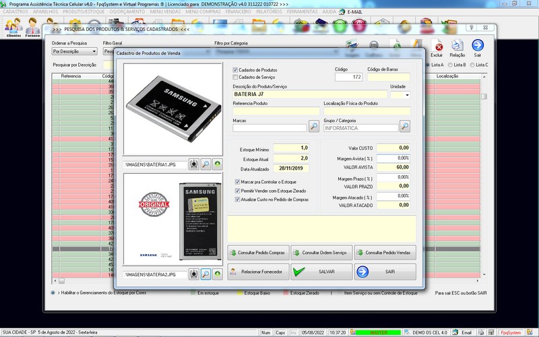Screen dimensions: 539x337
Task: Select the Lista B radio button
Action: (449, 65)
